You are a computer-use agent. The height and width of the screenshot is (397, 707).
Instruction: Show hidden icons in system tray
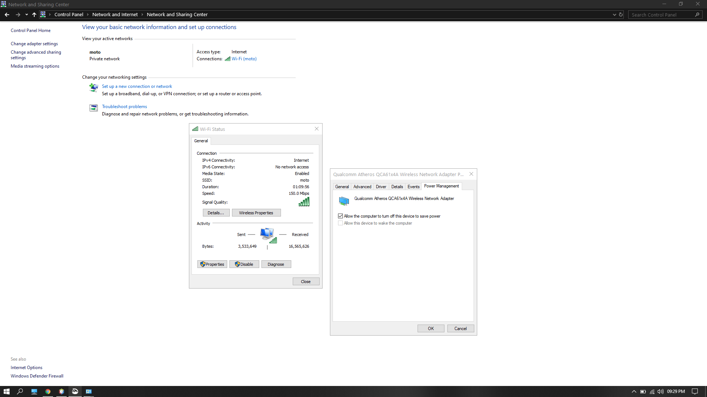tap(634, 391)
